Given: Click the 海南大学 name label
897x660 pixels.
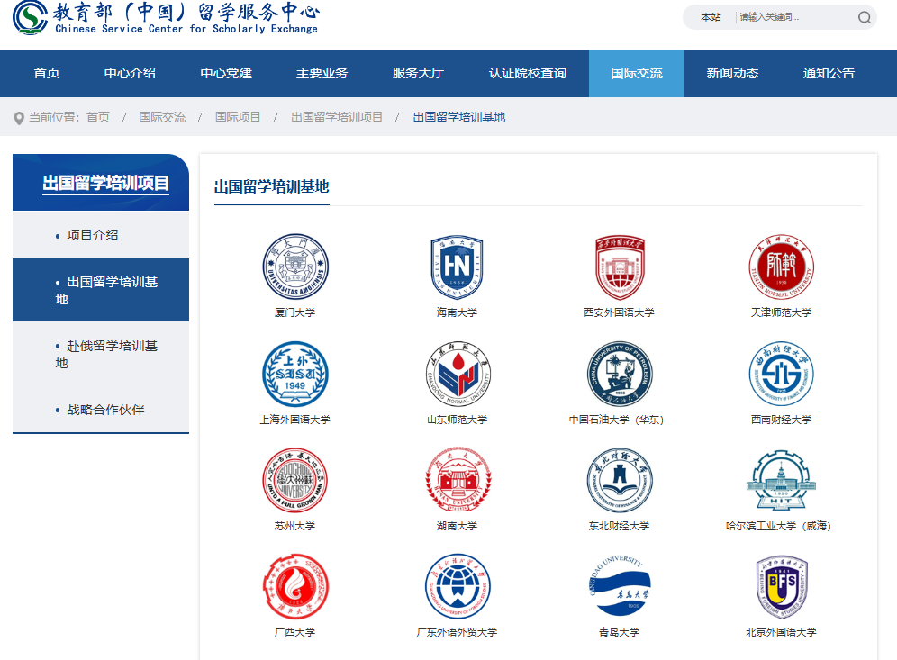Looking at the screenshot, I should click(x=457, y=312).
